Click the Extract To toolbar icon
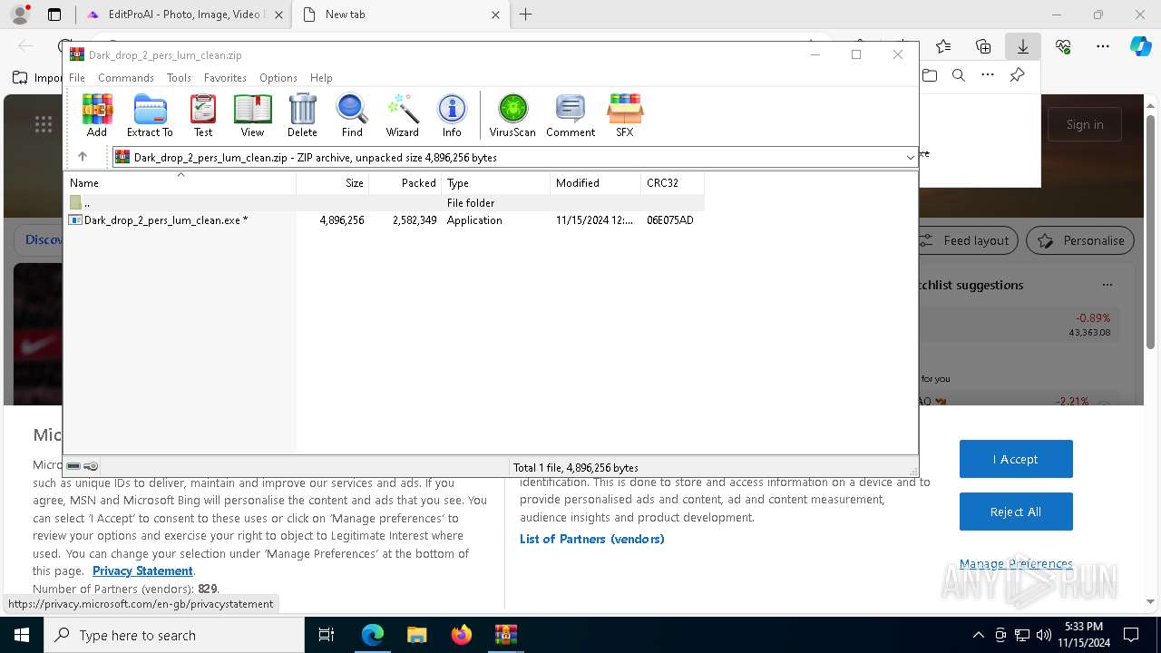This screenshot has width=1161, height=653. [150, 115]
